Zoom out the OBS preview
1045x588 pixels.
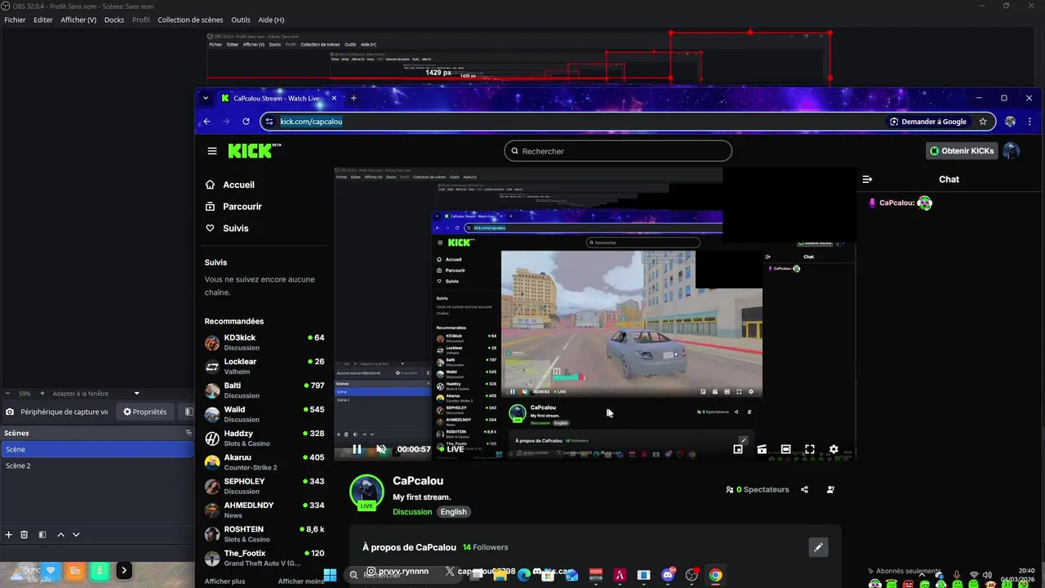click(x=7, y=394)
